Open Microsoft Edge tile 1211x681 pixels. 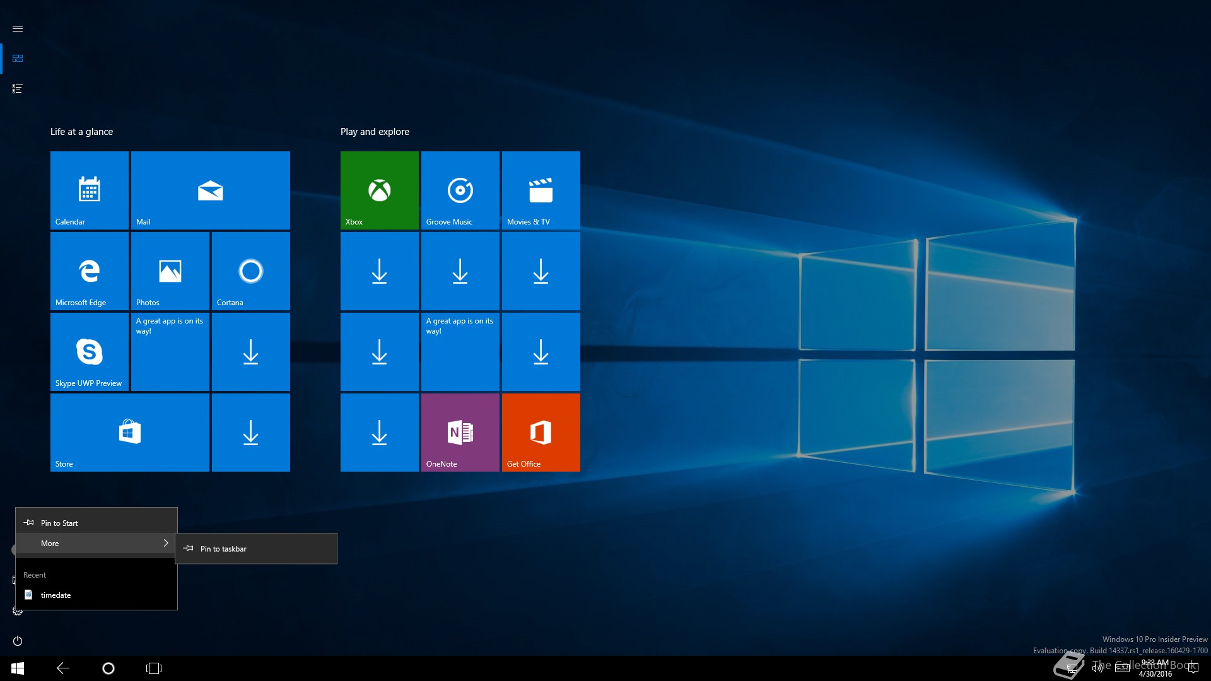click(x=90, y=271)
